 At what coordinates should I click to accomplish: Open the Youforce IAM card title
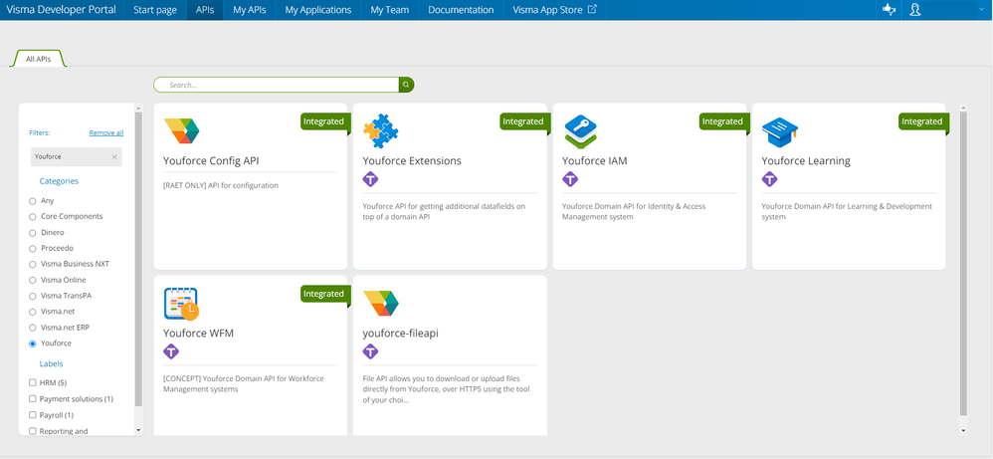[x=595, y=161]
